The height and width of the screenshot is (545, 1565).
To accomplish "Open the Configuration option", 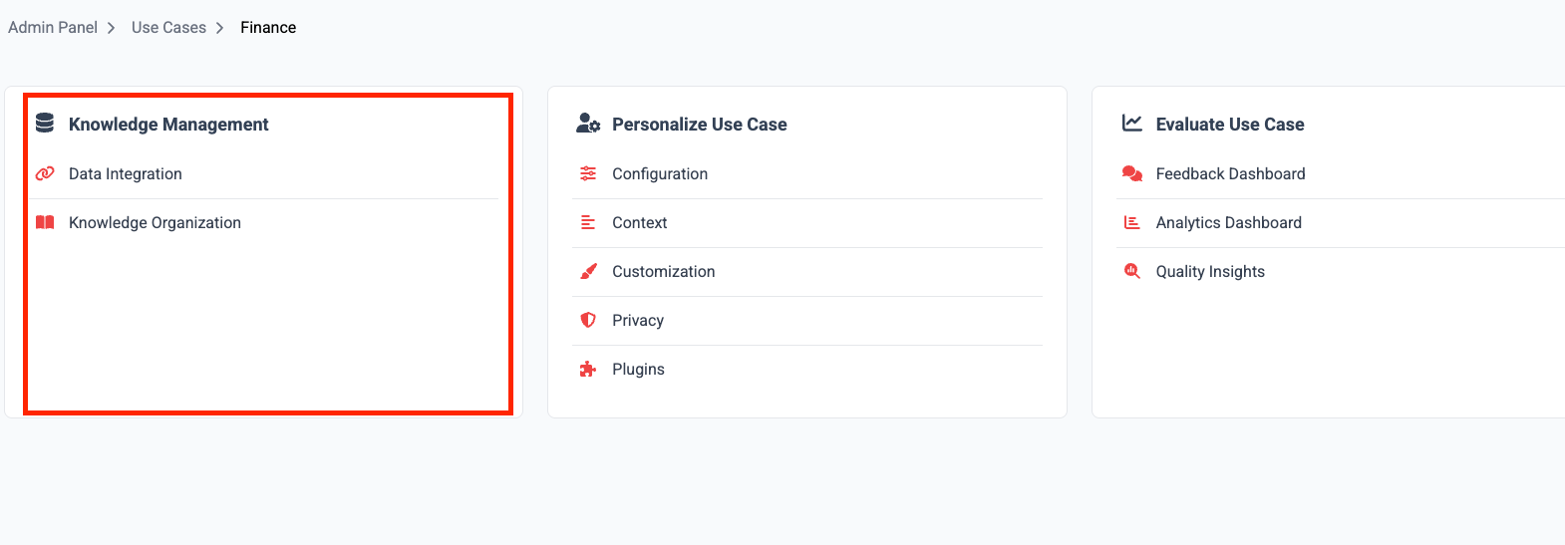I will coord(660,173).
